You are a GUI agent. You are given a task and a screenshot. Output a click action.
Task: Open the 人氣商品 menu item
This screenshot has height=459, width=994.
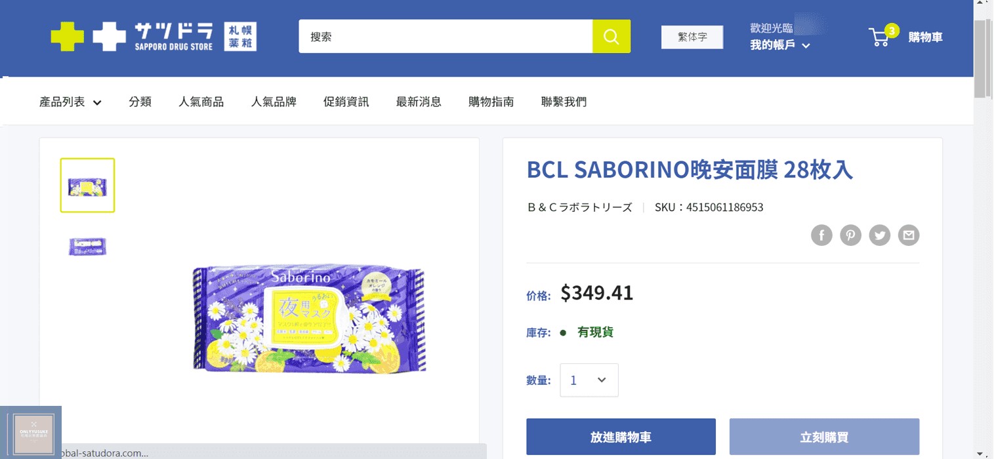pos(201,102)
